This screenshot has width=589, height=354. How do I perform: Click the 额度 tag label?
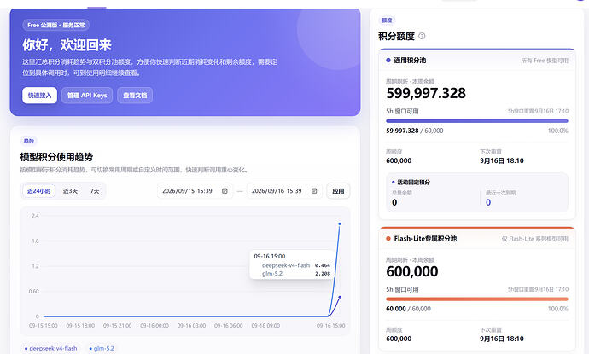click(x=387, y=20)
